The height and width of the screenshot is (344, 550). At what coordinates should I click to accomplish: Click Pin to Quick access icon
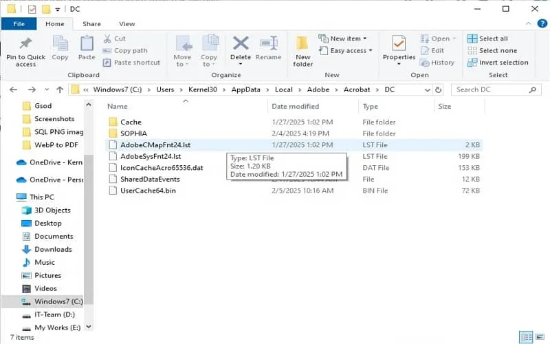tap(25, 43)
